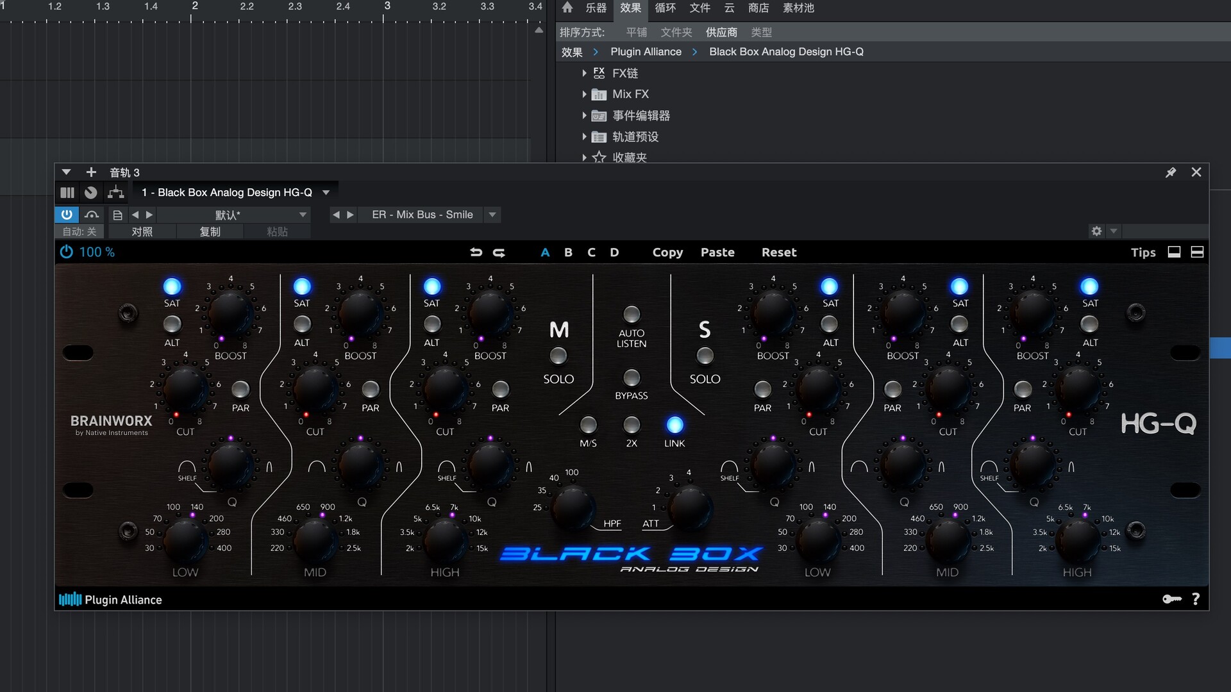Toggle AUTO LISTEN button

632,314
